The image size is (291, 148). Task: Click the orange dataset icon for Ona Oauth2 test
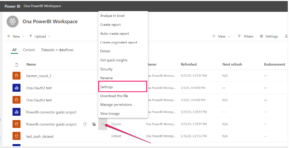(x=17, y=100)
